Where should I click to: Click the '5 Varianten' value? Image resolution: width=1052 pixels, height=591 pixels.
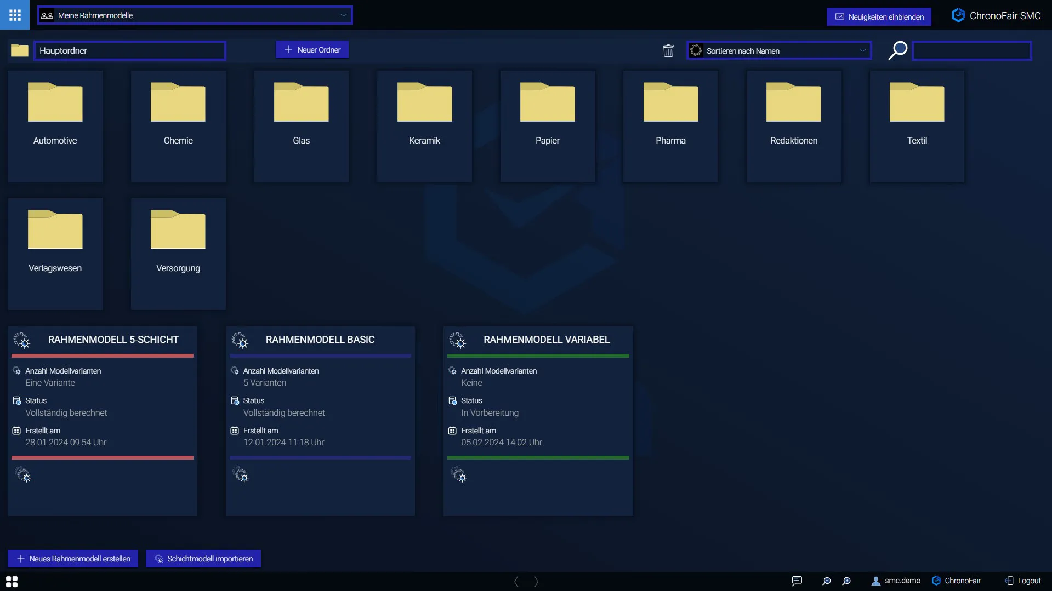(265, 383)
